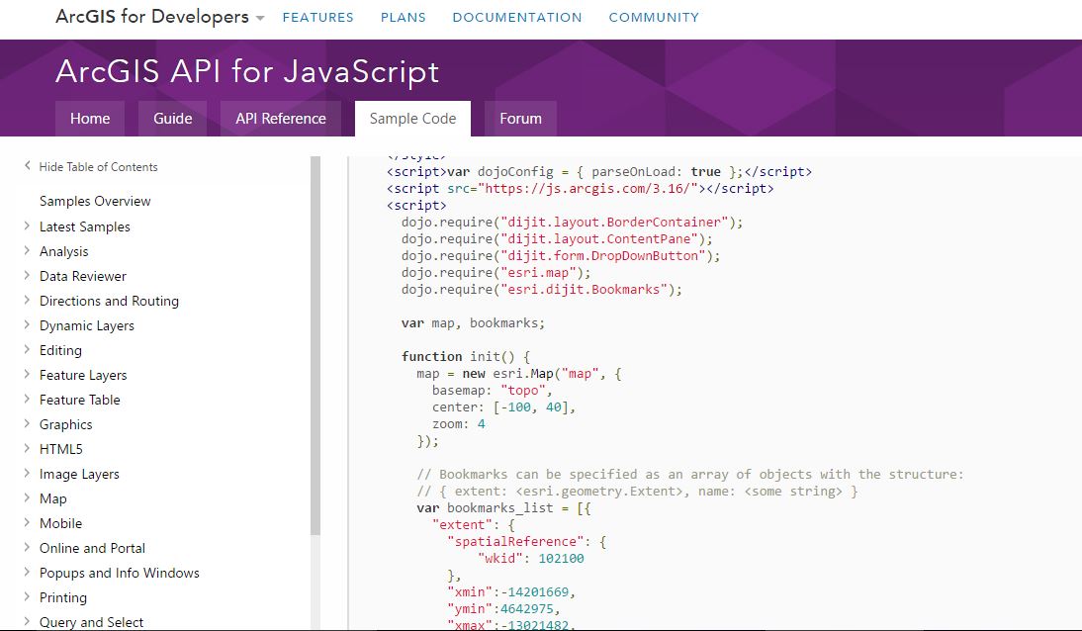Screen dimensions: 1082x631
Task: Click the ymin value 4642975
Action: pos(526,608)
